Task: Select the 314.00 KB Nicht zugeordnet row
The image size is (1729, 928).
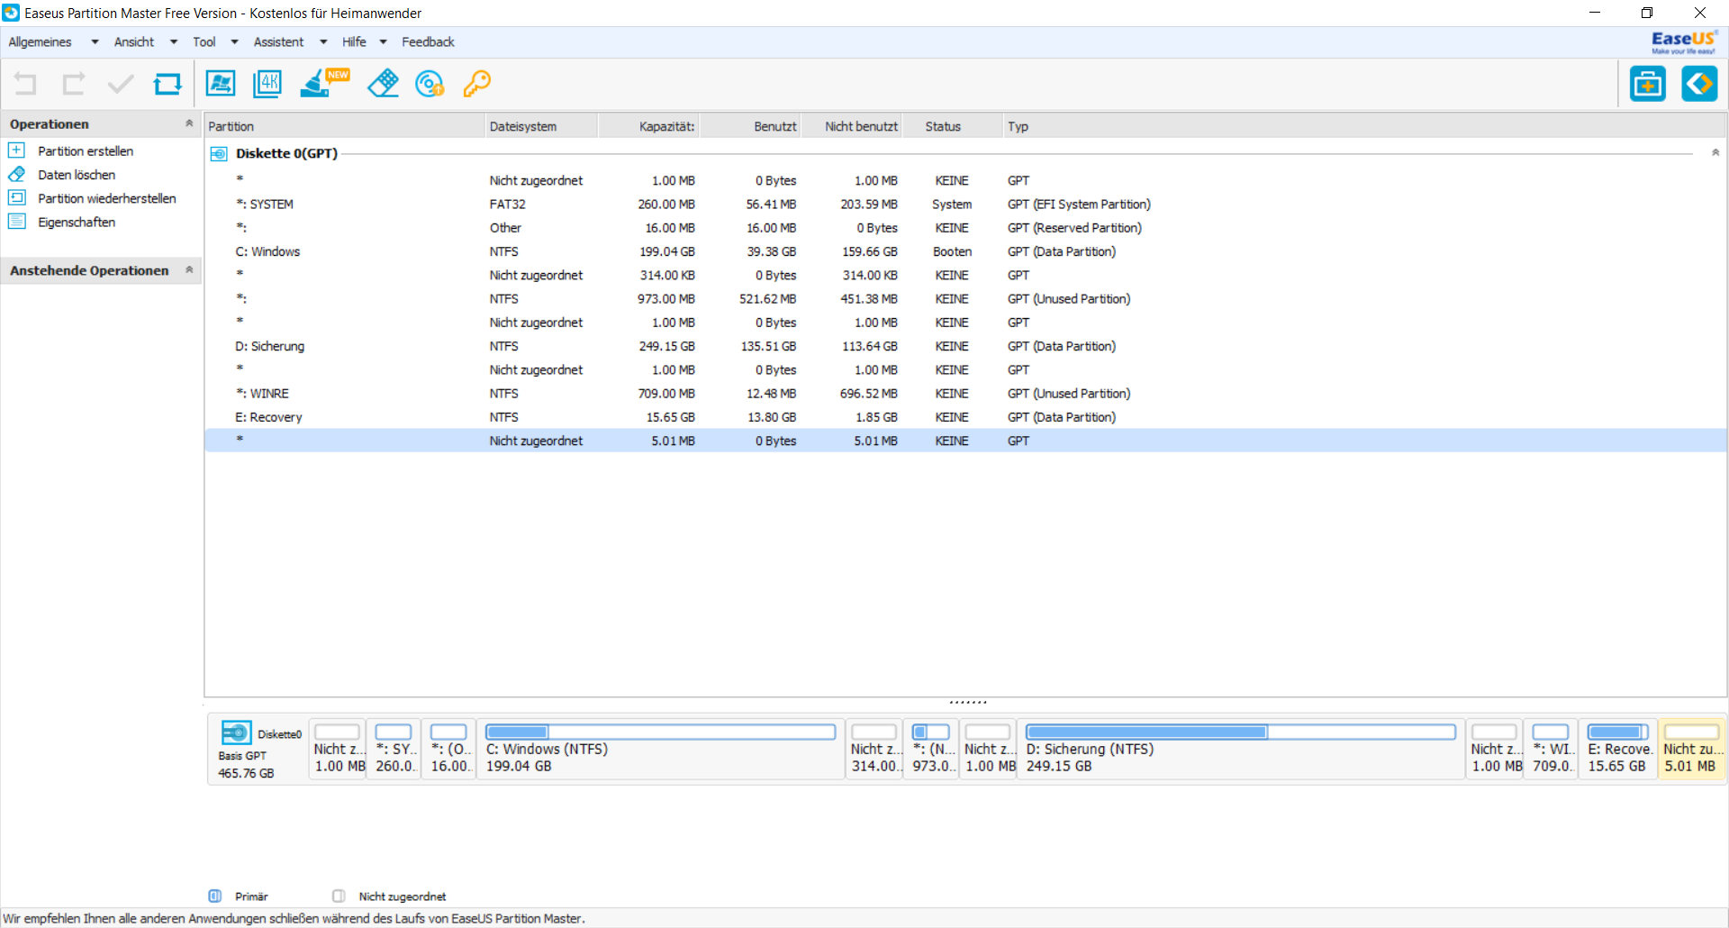Action: 964,276
